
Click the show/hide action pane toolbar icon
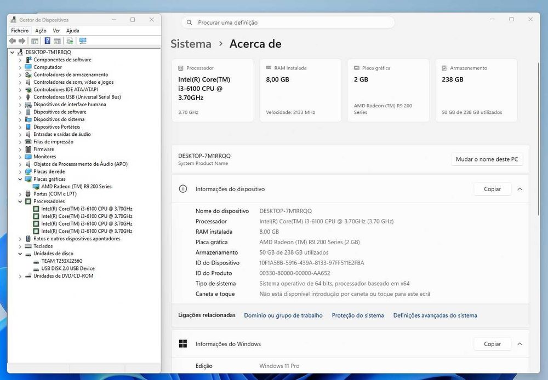click(x=57, y=41)
